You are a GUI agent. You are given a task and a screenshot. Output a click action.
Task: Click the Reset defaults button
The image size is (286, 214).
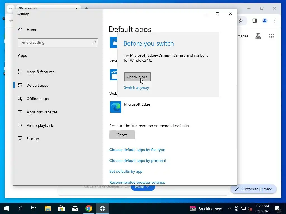point(122,135)
